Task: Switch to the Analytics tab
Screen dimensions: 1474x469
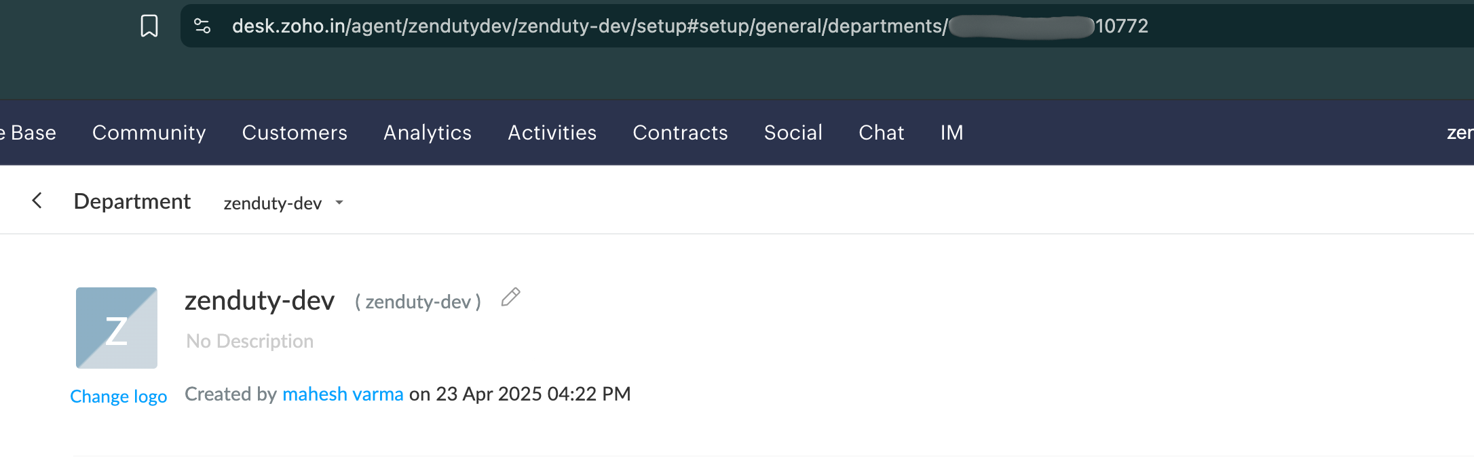Action: pos(428,133)
